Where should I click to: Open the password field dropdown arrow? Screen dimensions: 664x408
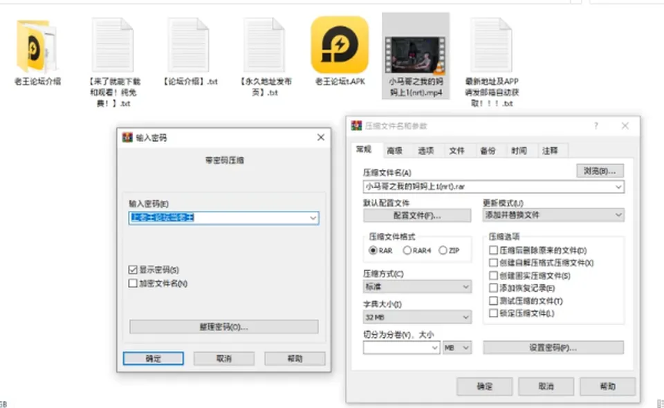(313, 218)
